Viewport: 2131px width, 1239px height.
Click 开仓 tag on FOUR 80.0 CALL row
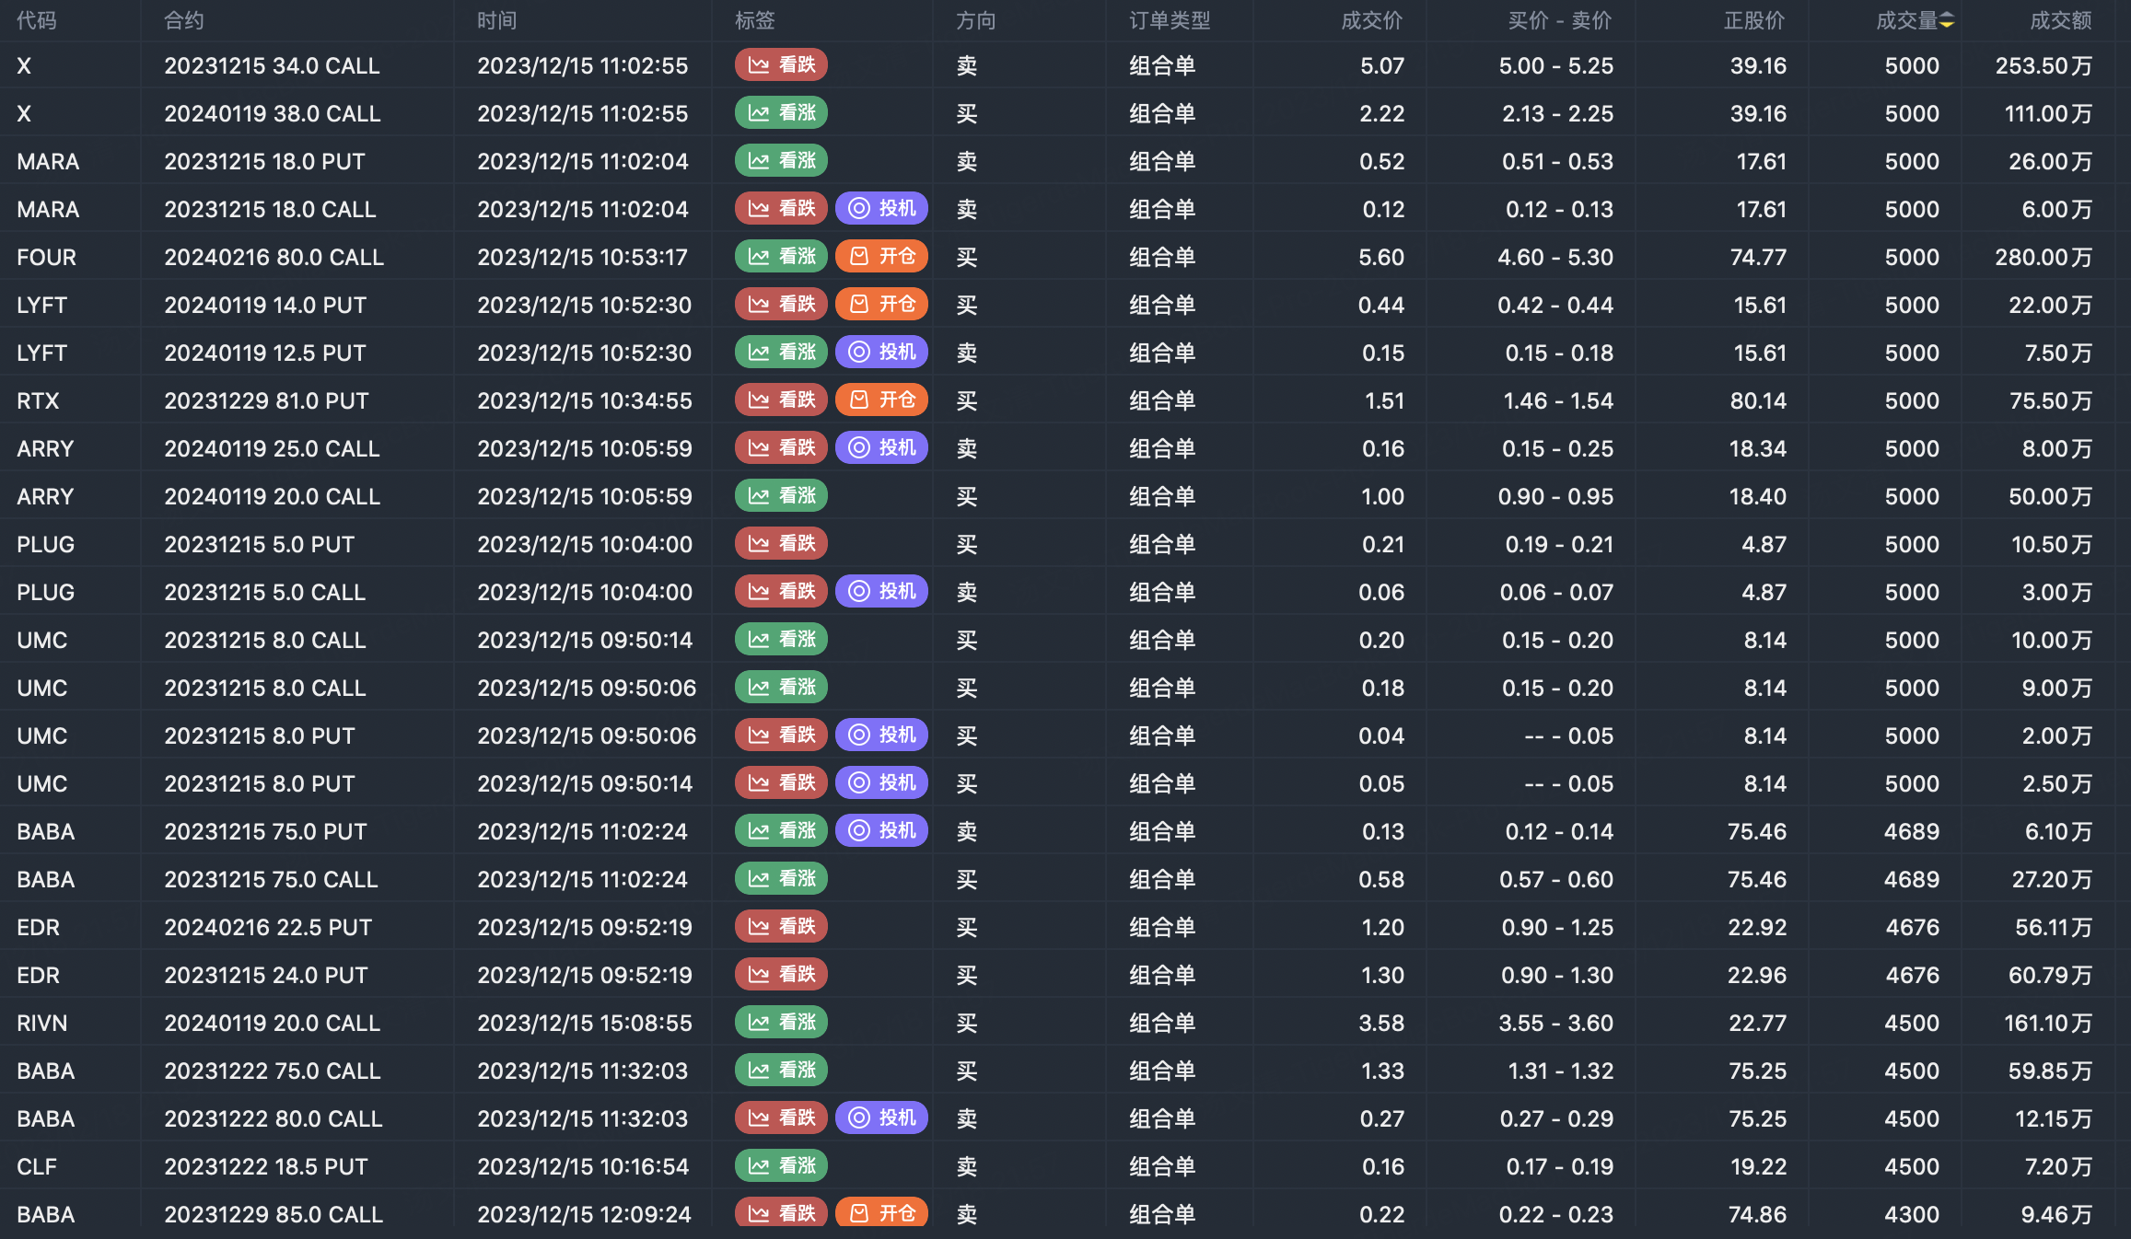point(881,256)
